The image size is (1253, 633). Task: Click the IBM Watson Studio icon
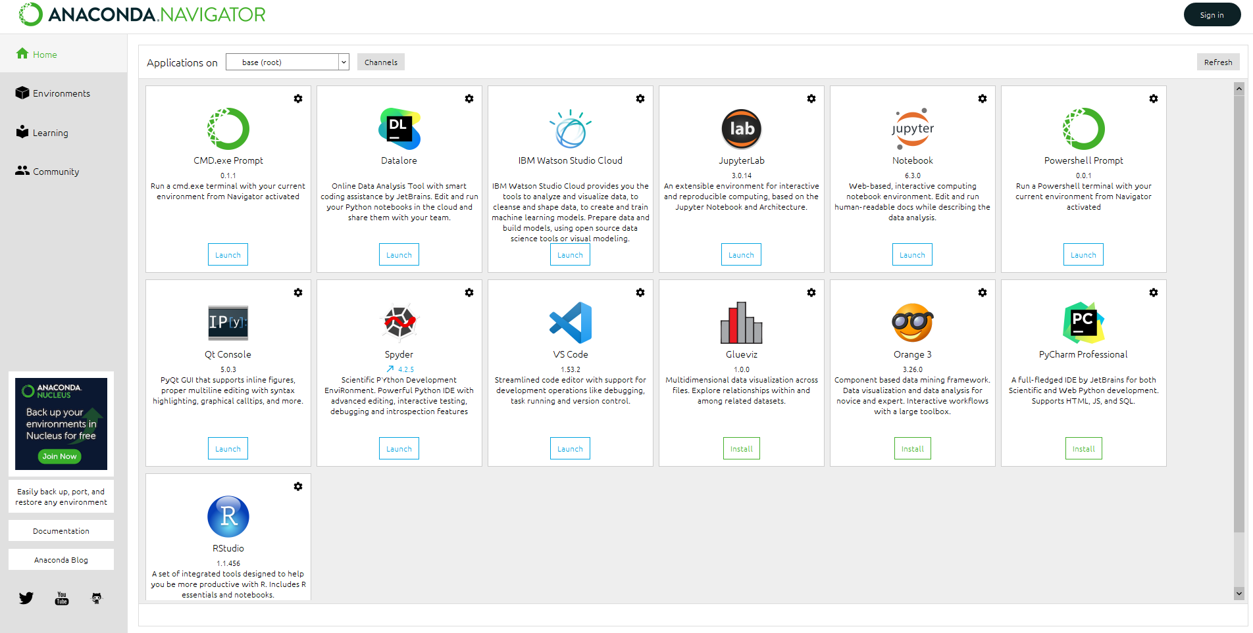(x=571, y=128)
